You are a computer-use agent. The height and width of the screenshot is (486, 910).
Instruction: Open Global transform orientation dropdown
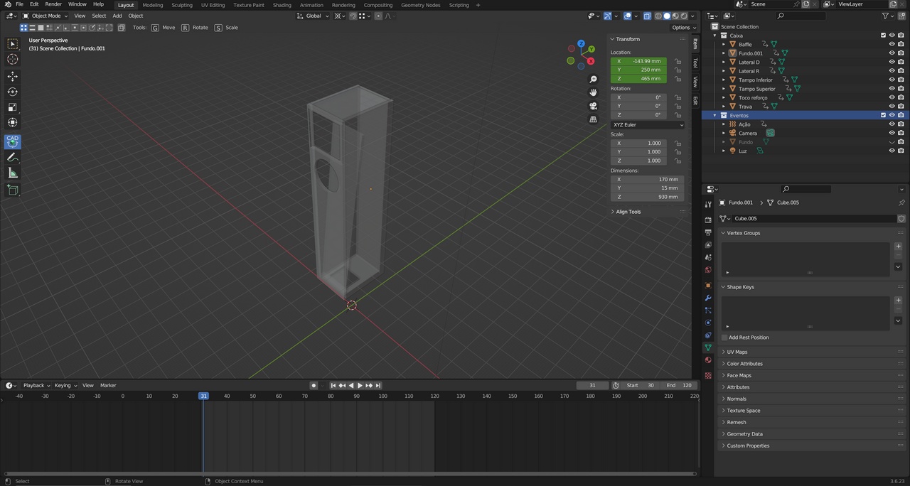click(x=313, y=16)
